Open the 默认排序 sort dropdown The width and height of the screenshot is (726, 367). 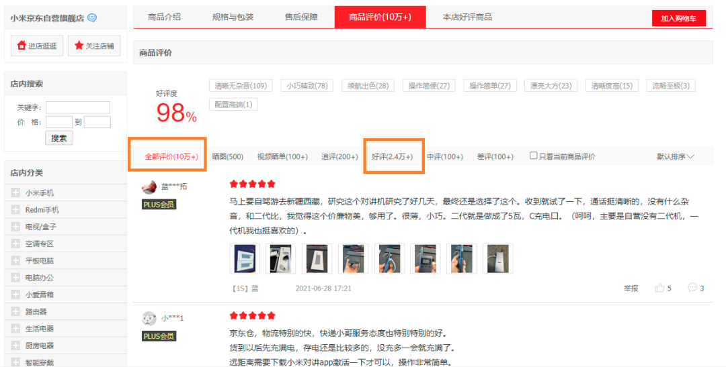click(x=676, y=157)
